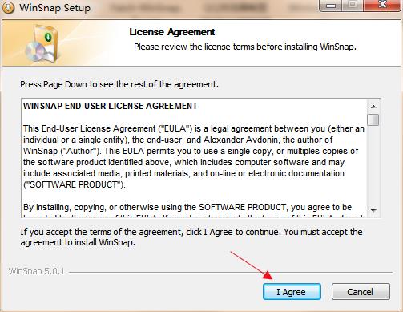The image size is (403, 312).
Task: Click the license box scroll-up arrow
Action: pyautogui.click(x=373, y=107)
